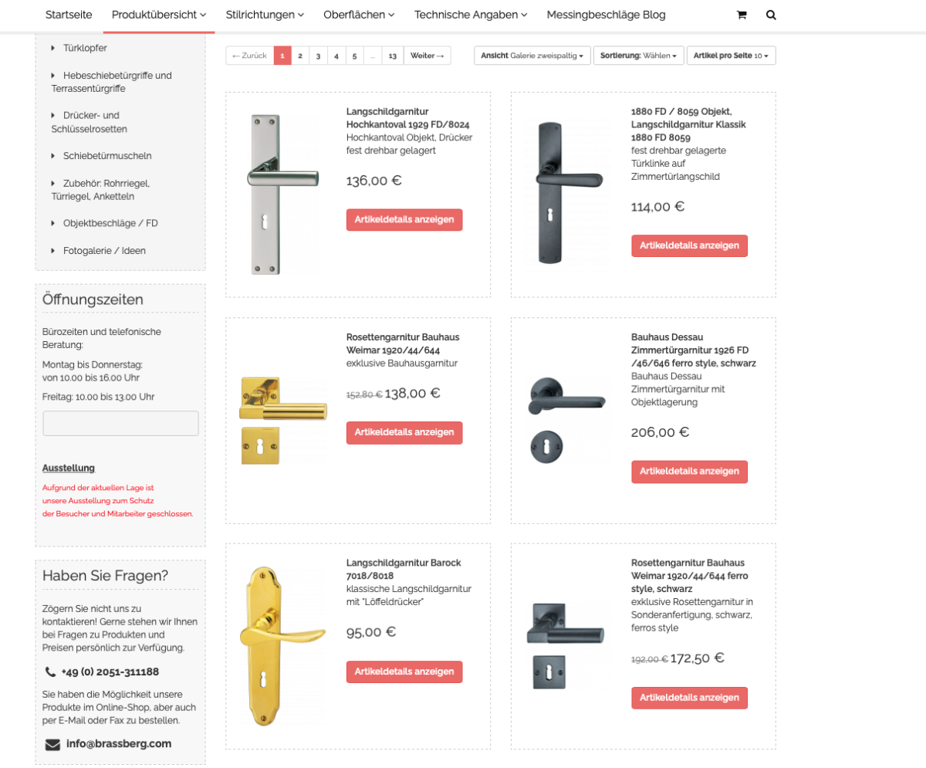Show details for Langschildgarnitur Hochkantoval 1929

(404, 220)
